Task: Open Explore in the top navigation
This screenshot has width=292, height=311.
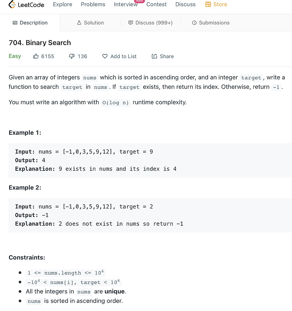Action: coord(63,4)
